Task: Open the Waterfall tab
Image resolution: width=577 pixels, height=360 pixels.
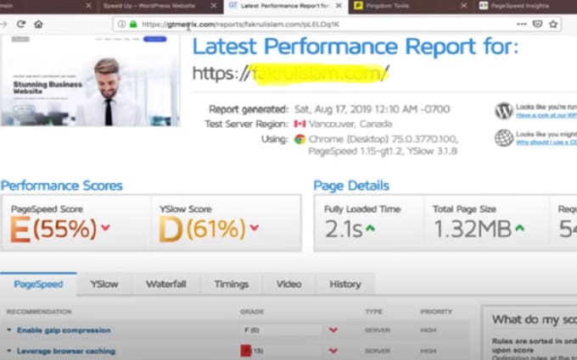Action: [166, 284]
